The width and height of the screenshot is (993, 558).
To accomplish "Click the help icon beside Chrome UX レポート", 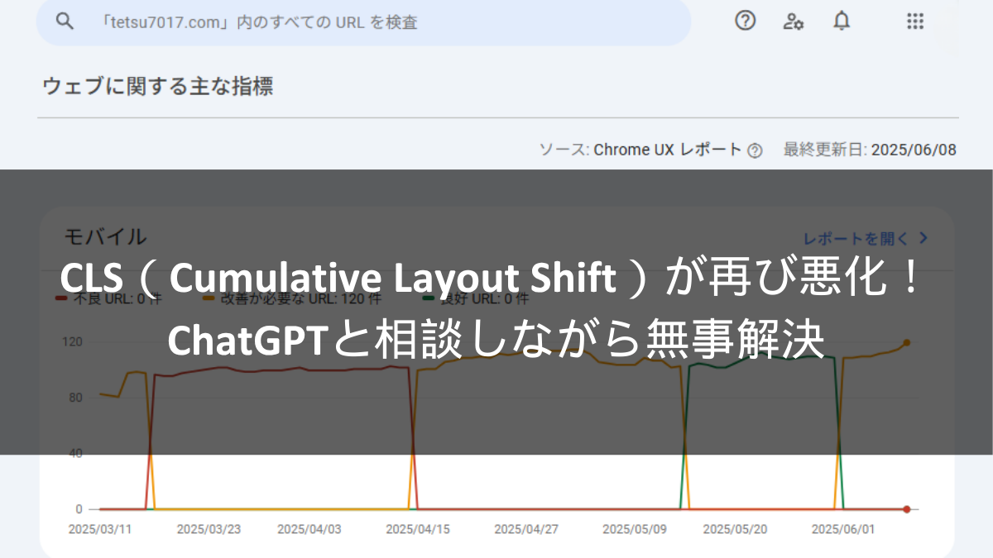I will coord(755,150).
